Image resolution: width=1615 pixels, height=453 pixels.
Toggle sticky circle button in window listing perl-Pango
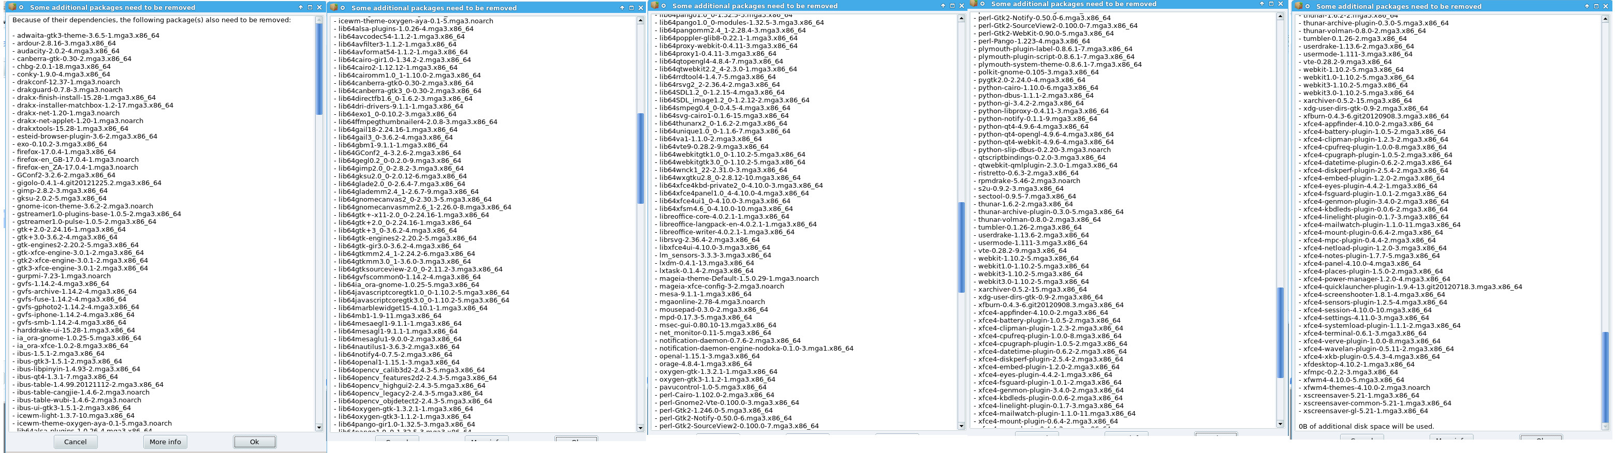(x=983, y=4)
